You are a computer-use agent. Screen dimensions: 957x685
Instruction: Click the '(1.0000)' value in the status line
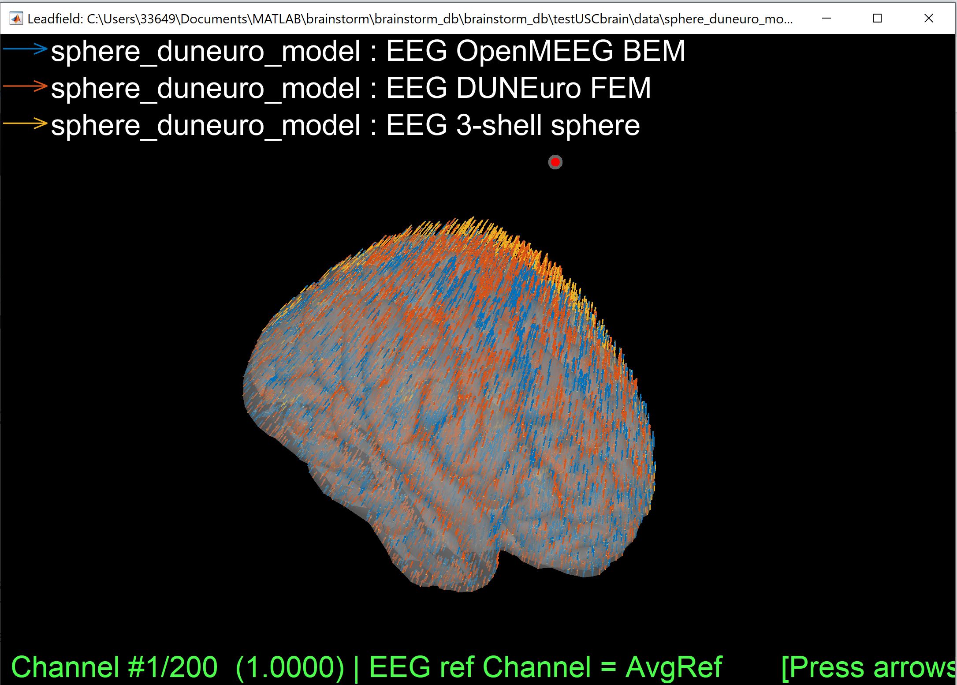pos(290,667)
